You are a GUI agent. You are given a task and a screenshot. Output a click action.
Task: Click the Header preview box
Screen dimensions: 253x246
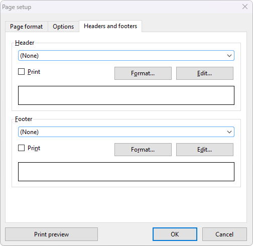point(126,95)
